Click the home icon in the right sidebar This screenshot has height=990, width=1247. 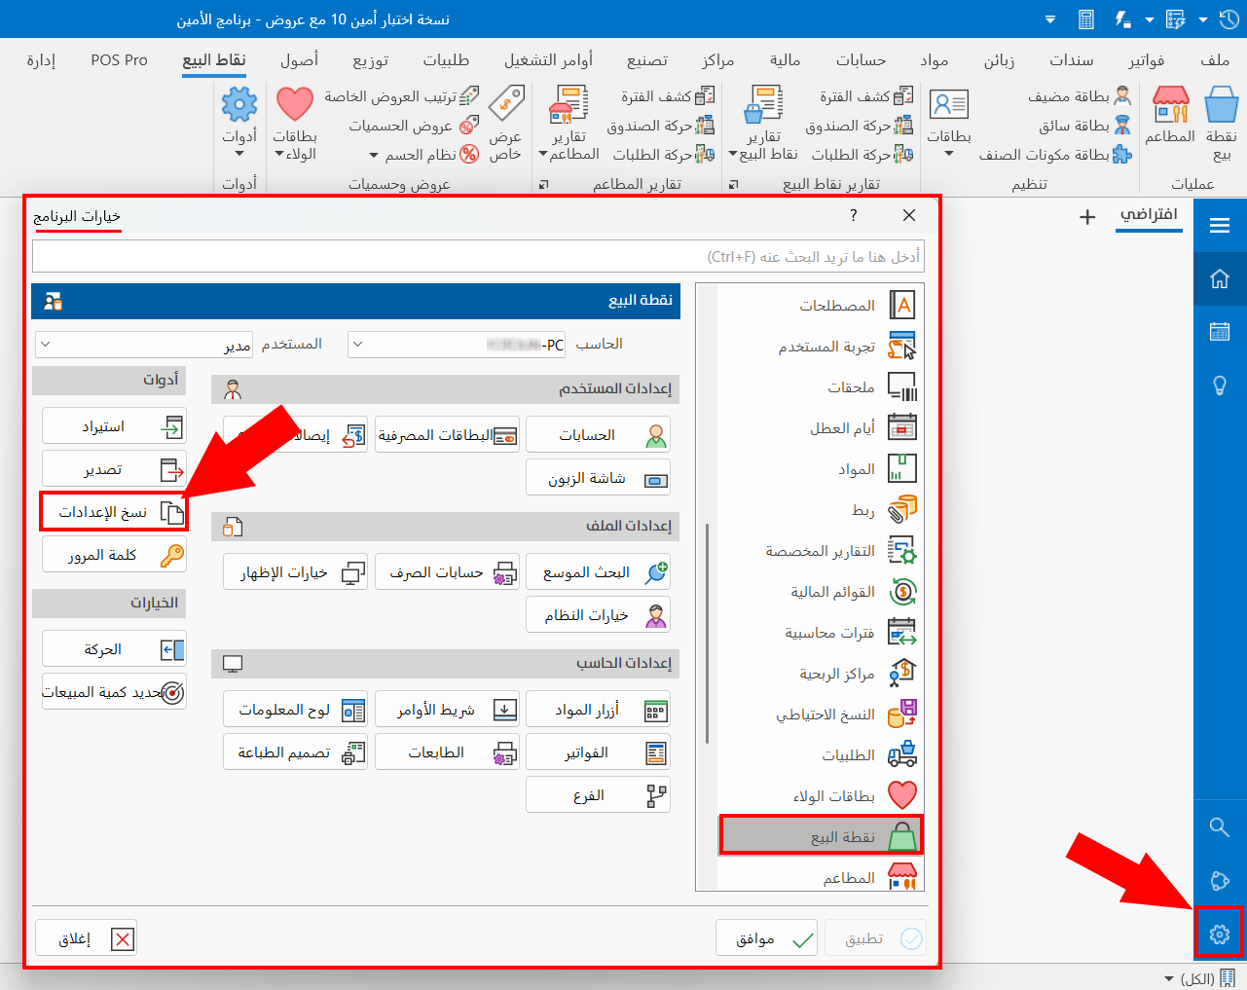click(1219, 278)
